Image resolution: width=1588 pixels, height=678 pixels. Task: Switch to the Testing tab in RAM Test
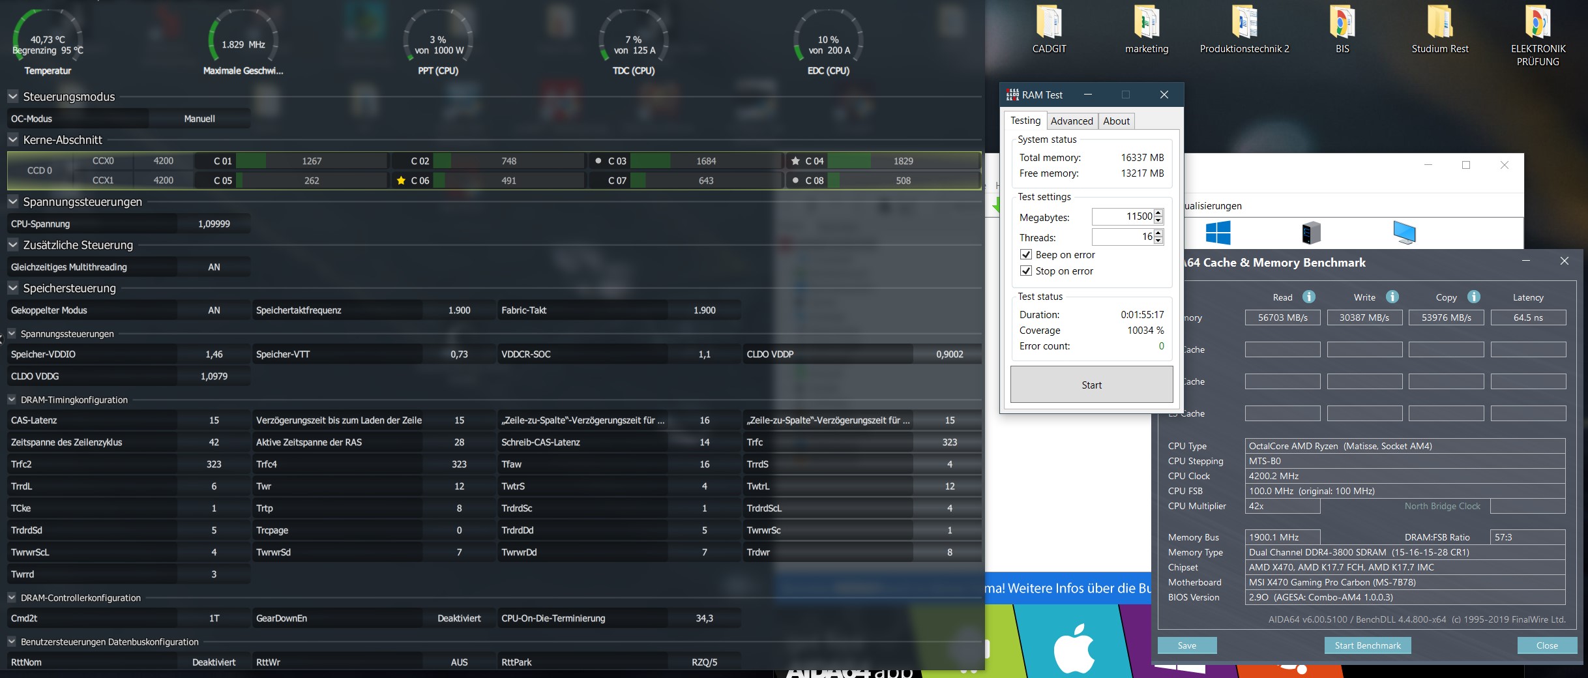click(x=1025, y=120)
